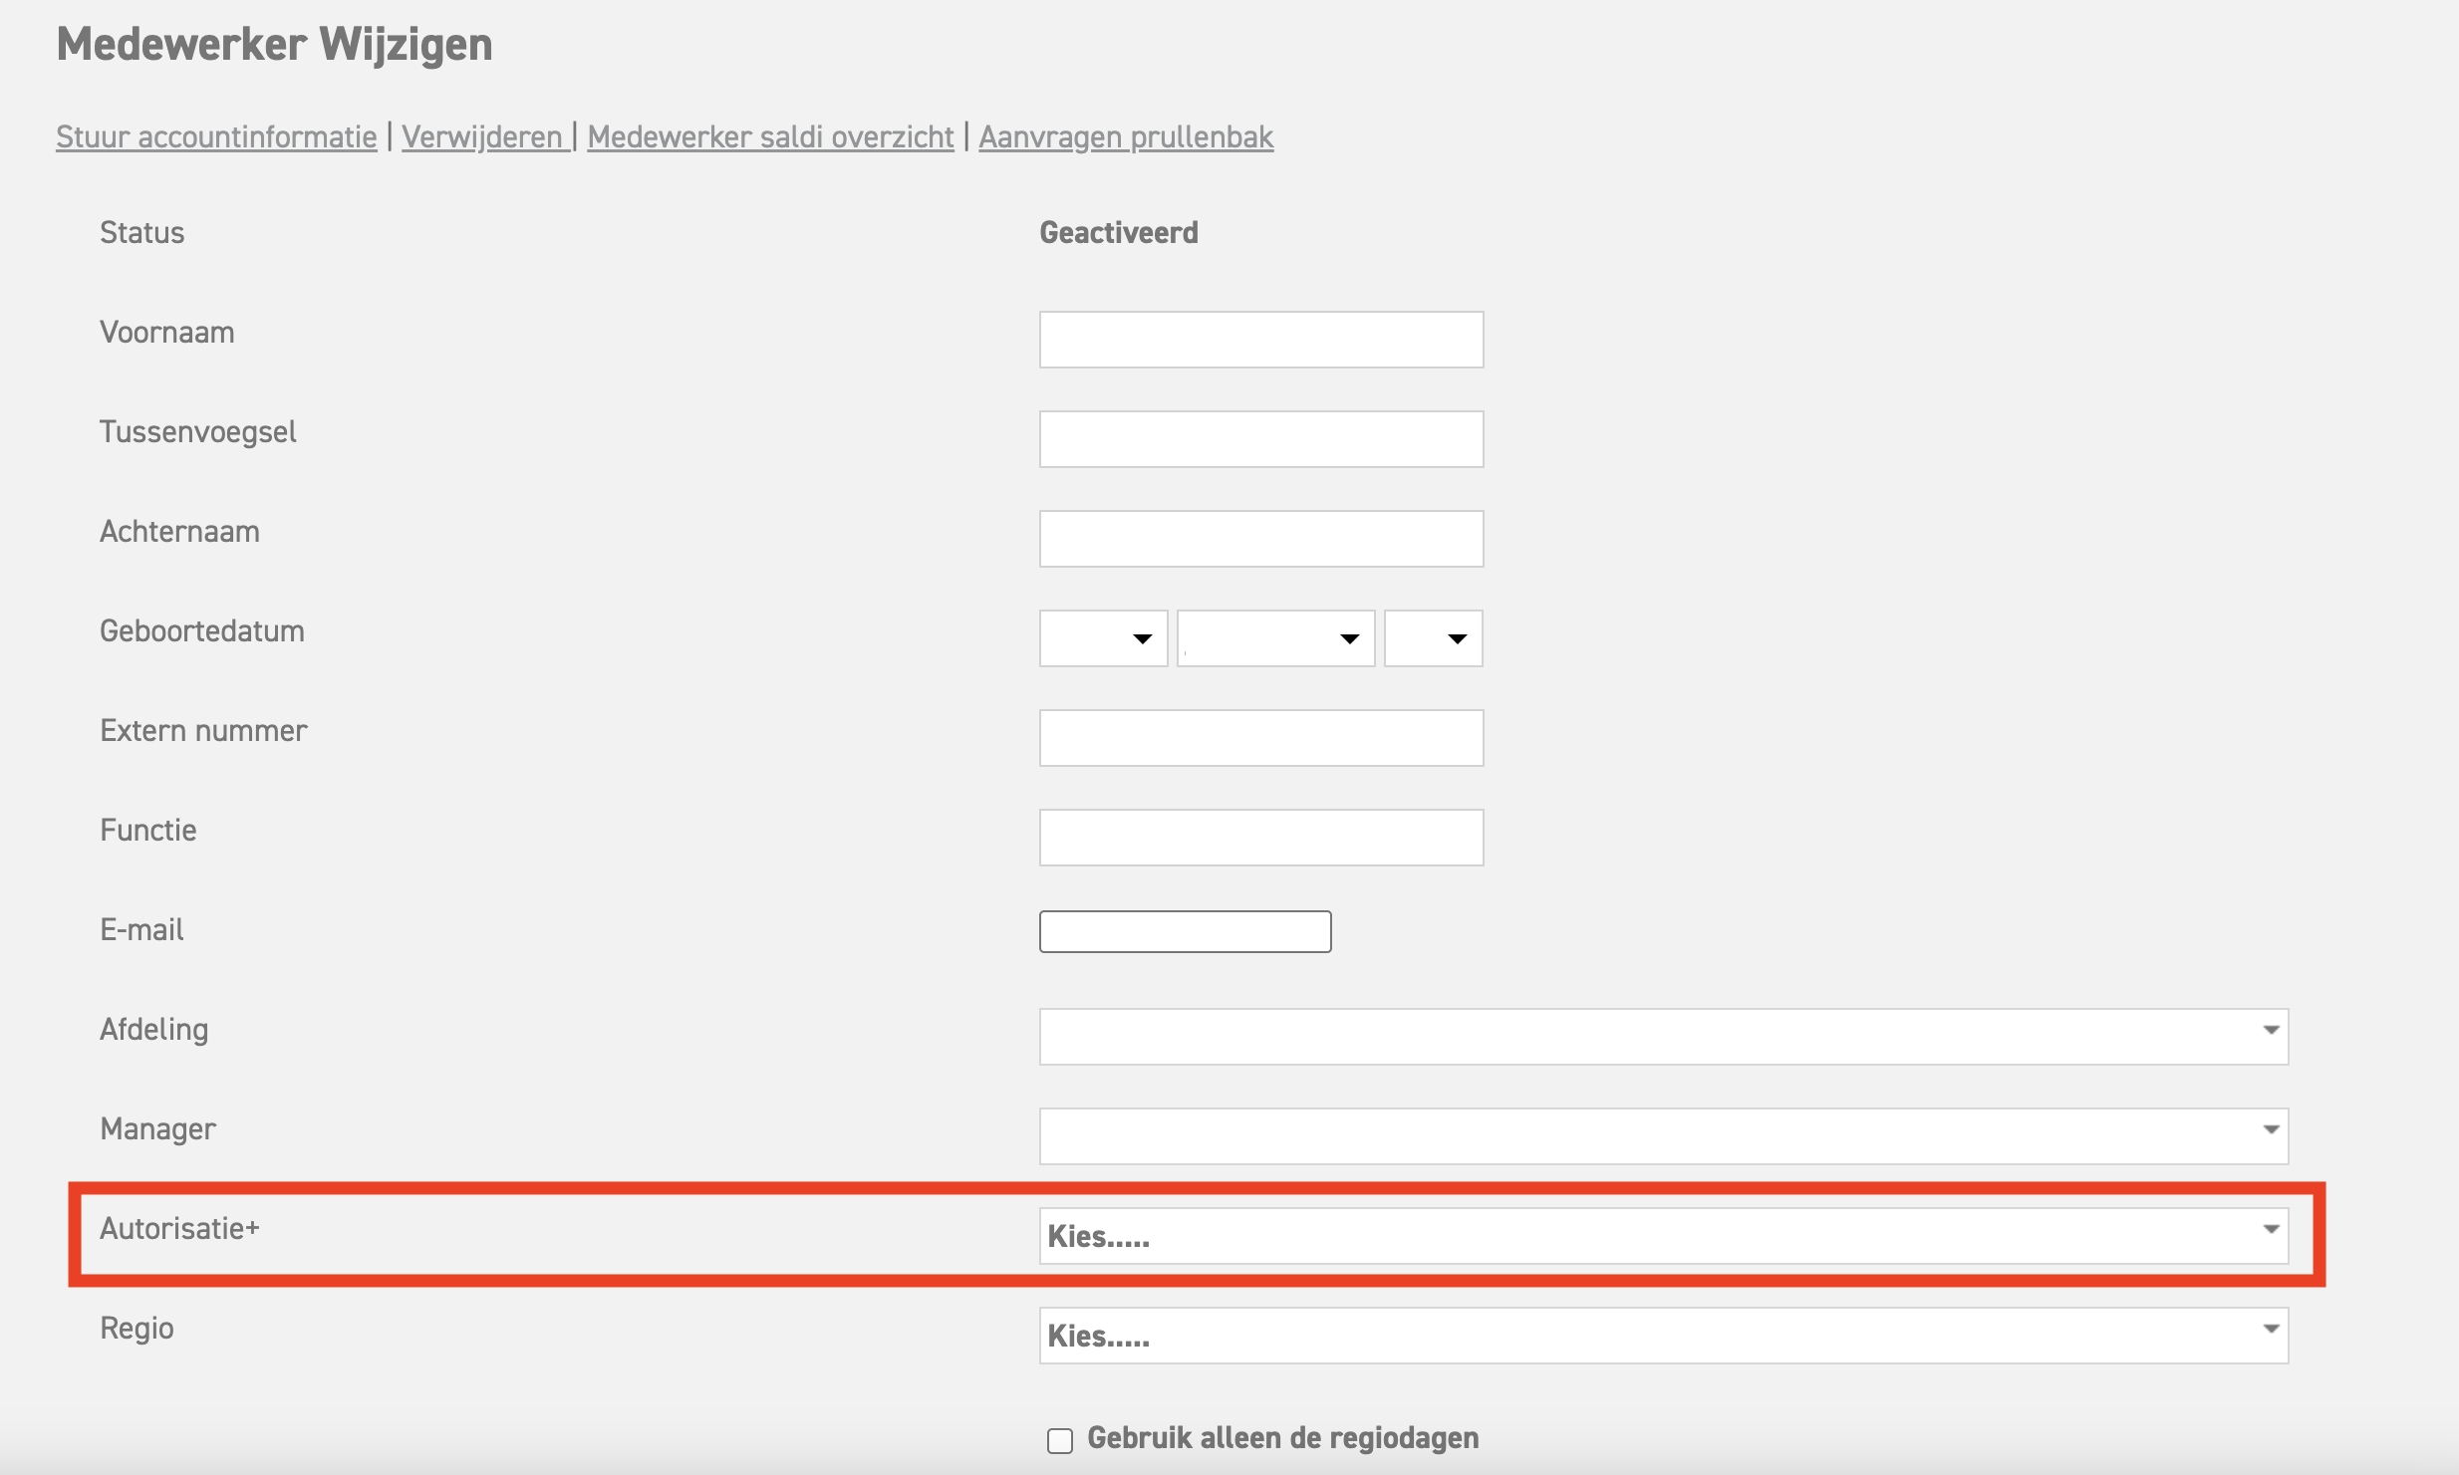The height and width of the screenshot is (1475, 2459).
Task: Click the Voornaam input field
Action: tap(1261, 340)
